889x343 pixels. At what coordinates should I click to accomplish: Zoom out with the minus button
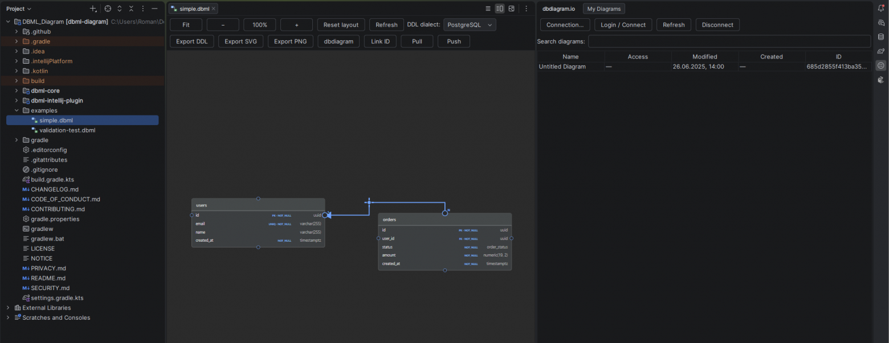pyautogui.click(x=222, y=25)
